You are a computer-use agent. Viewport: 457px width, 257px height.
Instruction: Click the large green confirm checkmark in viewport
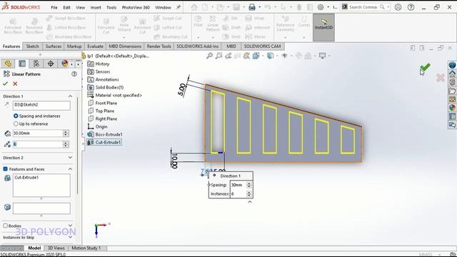click(x=426, y=68)
